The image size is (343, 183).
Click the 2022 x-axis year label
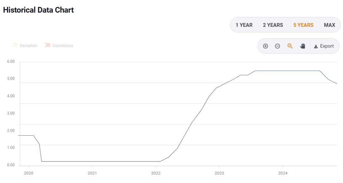click(x=156, y=173)
